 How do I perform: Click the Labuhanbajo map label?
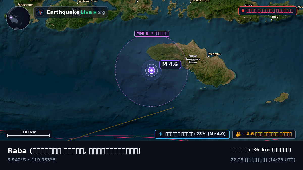(200, 1)
